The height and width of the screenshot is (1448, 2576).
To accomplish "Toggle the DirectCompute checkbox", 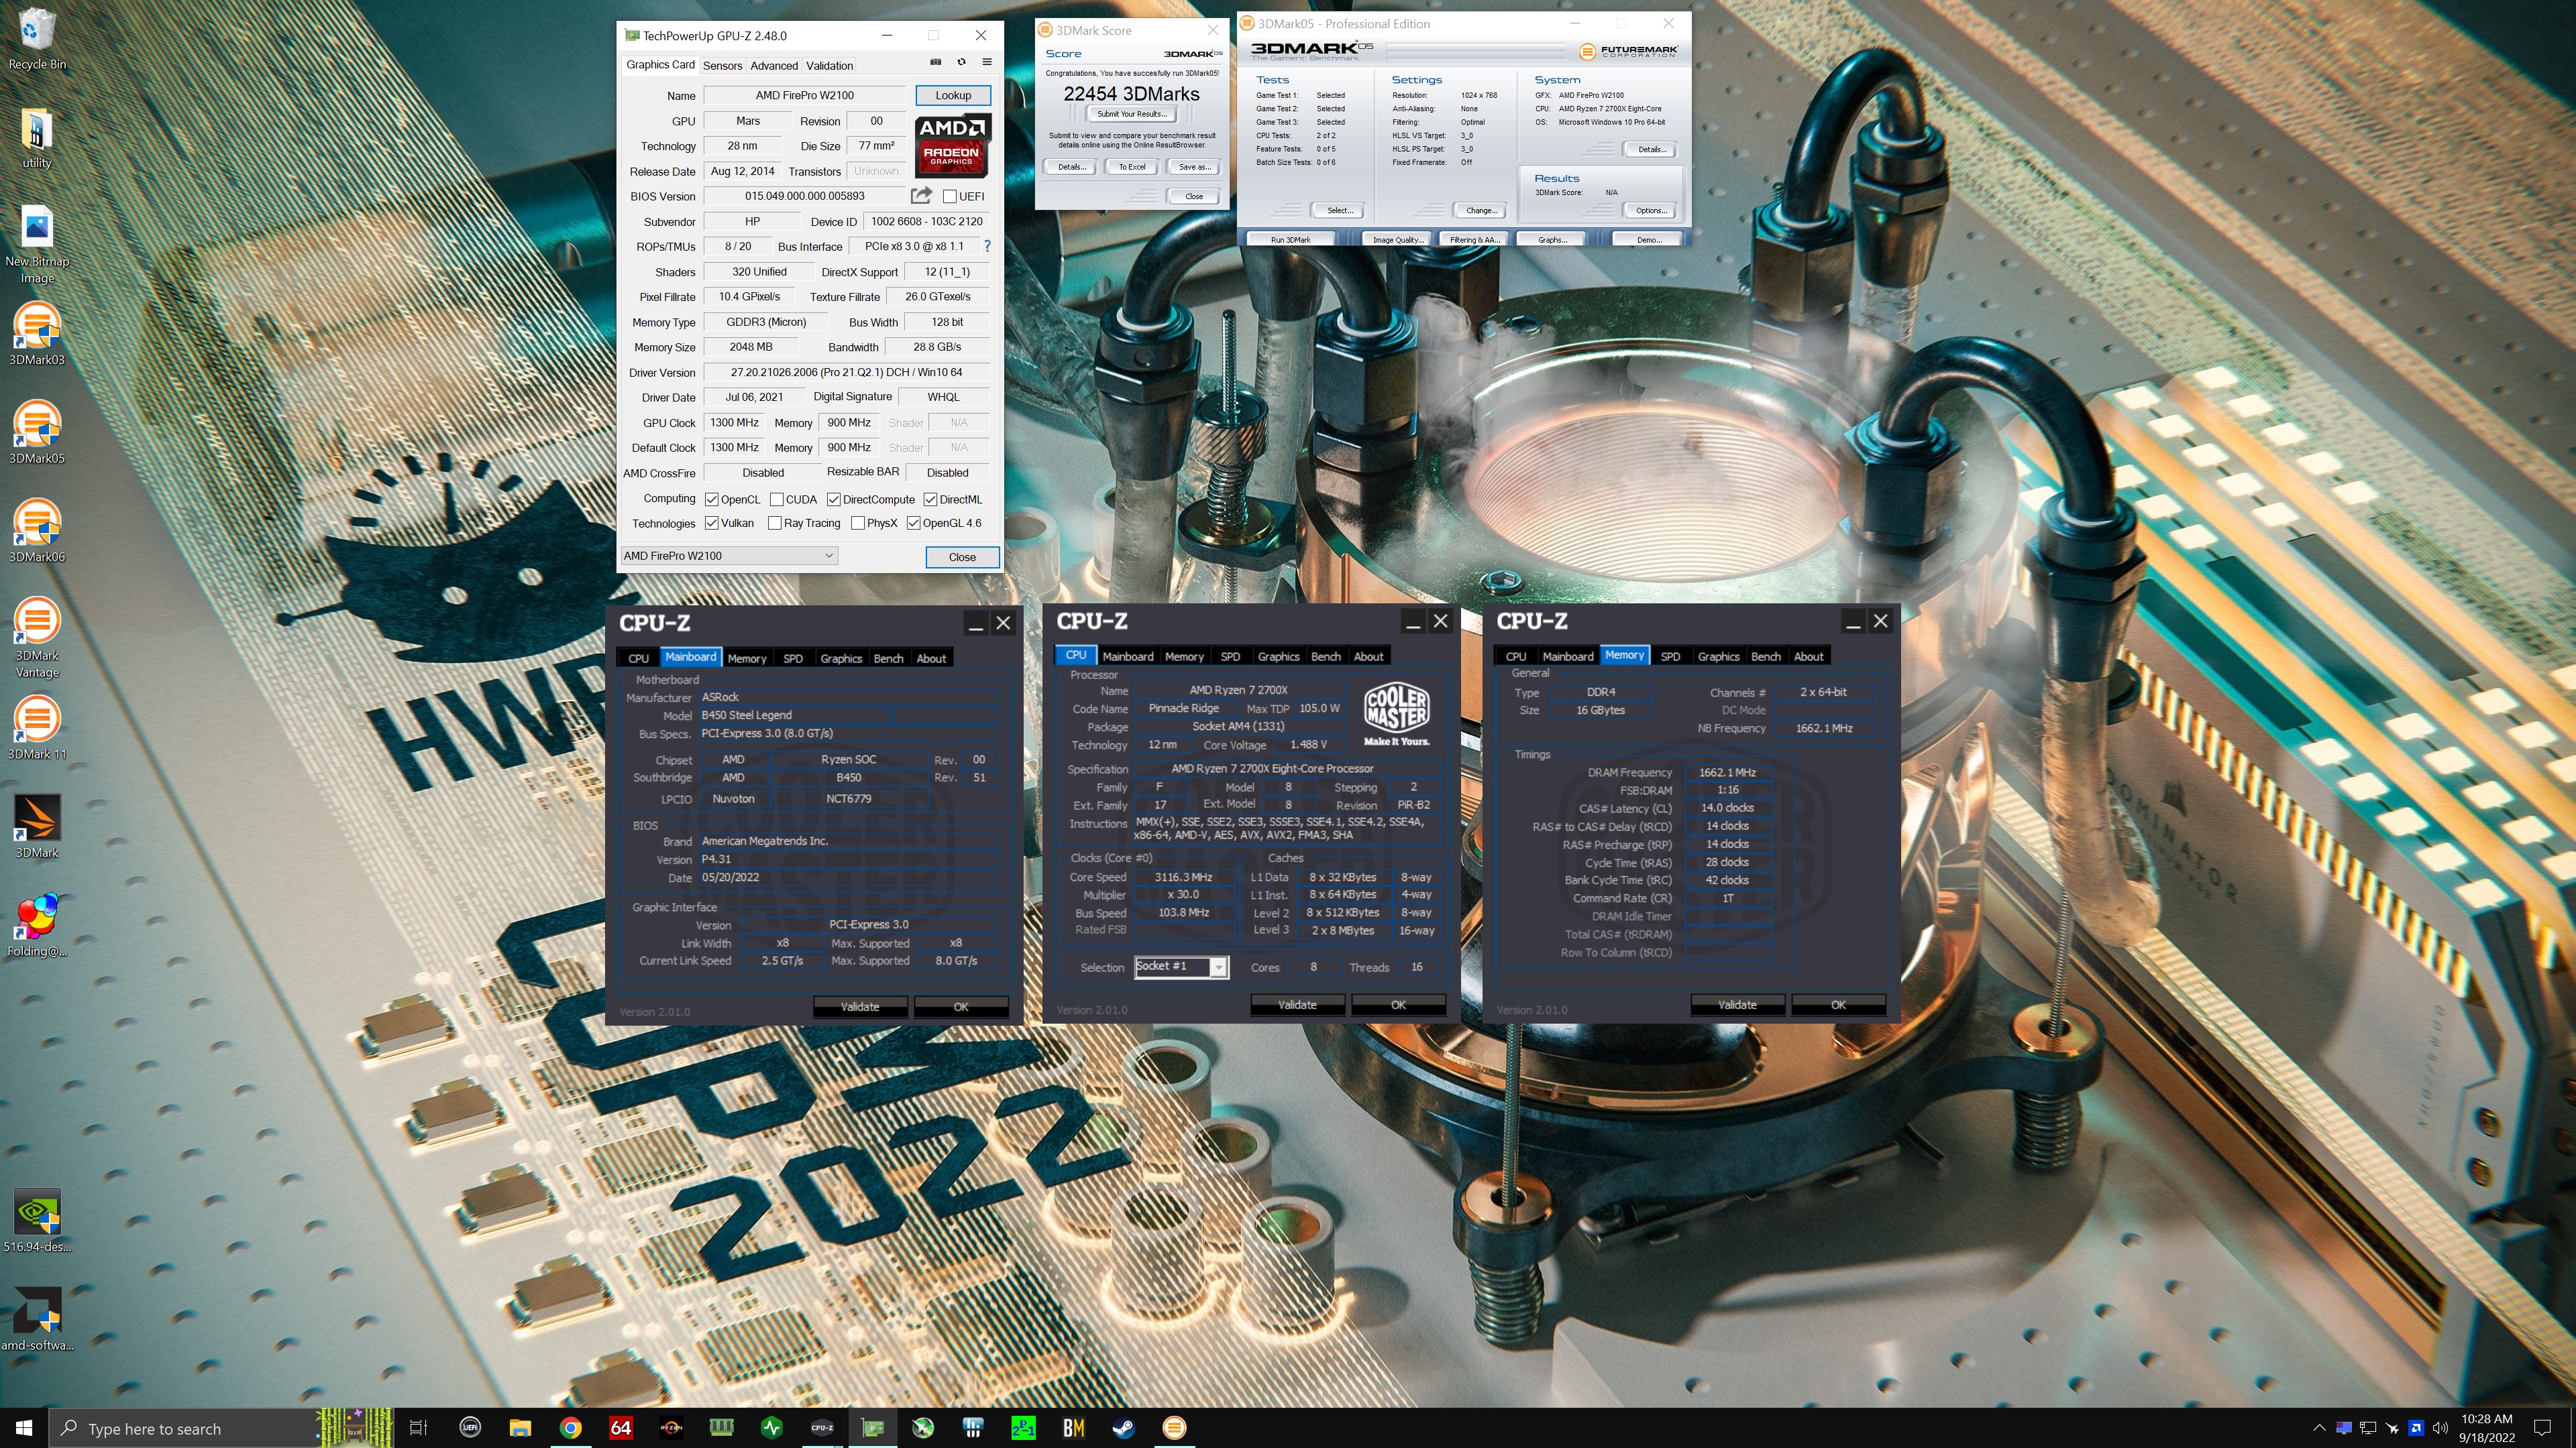I will click(833, 499).
